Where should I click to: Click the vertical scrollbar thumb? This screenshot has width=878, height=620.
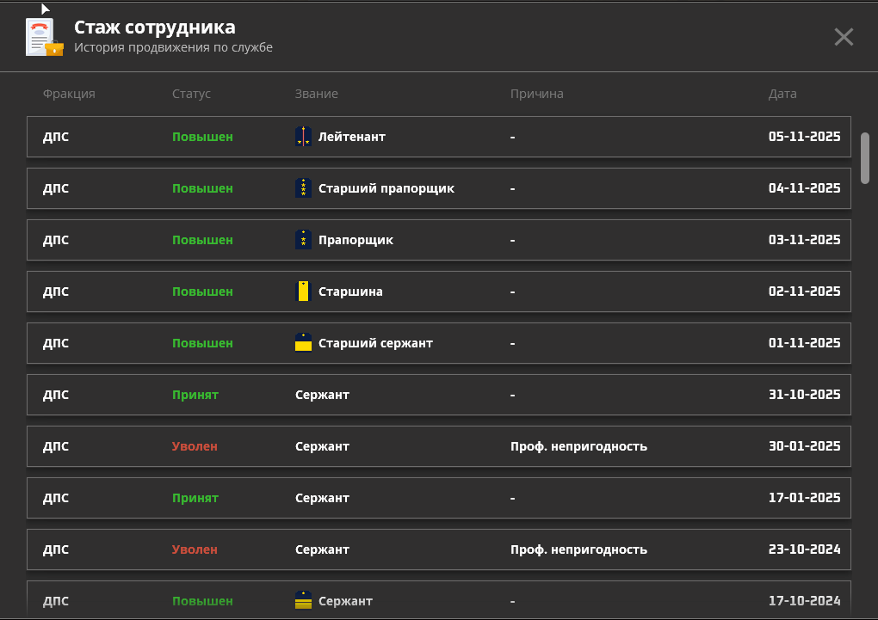point(865,157)
